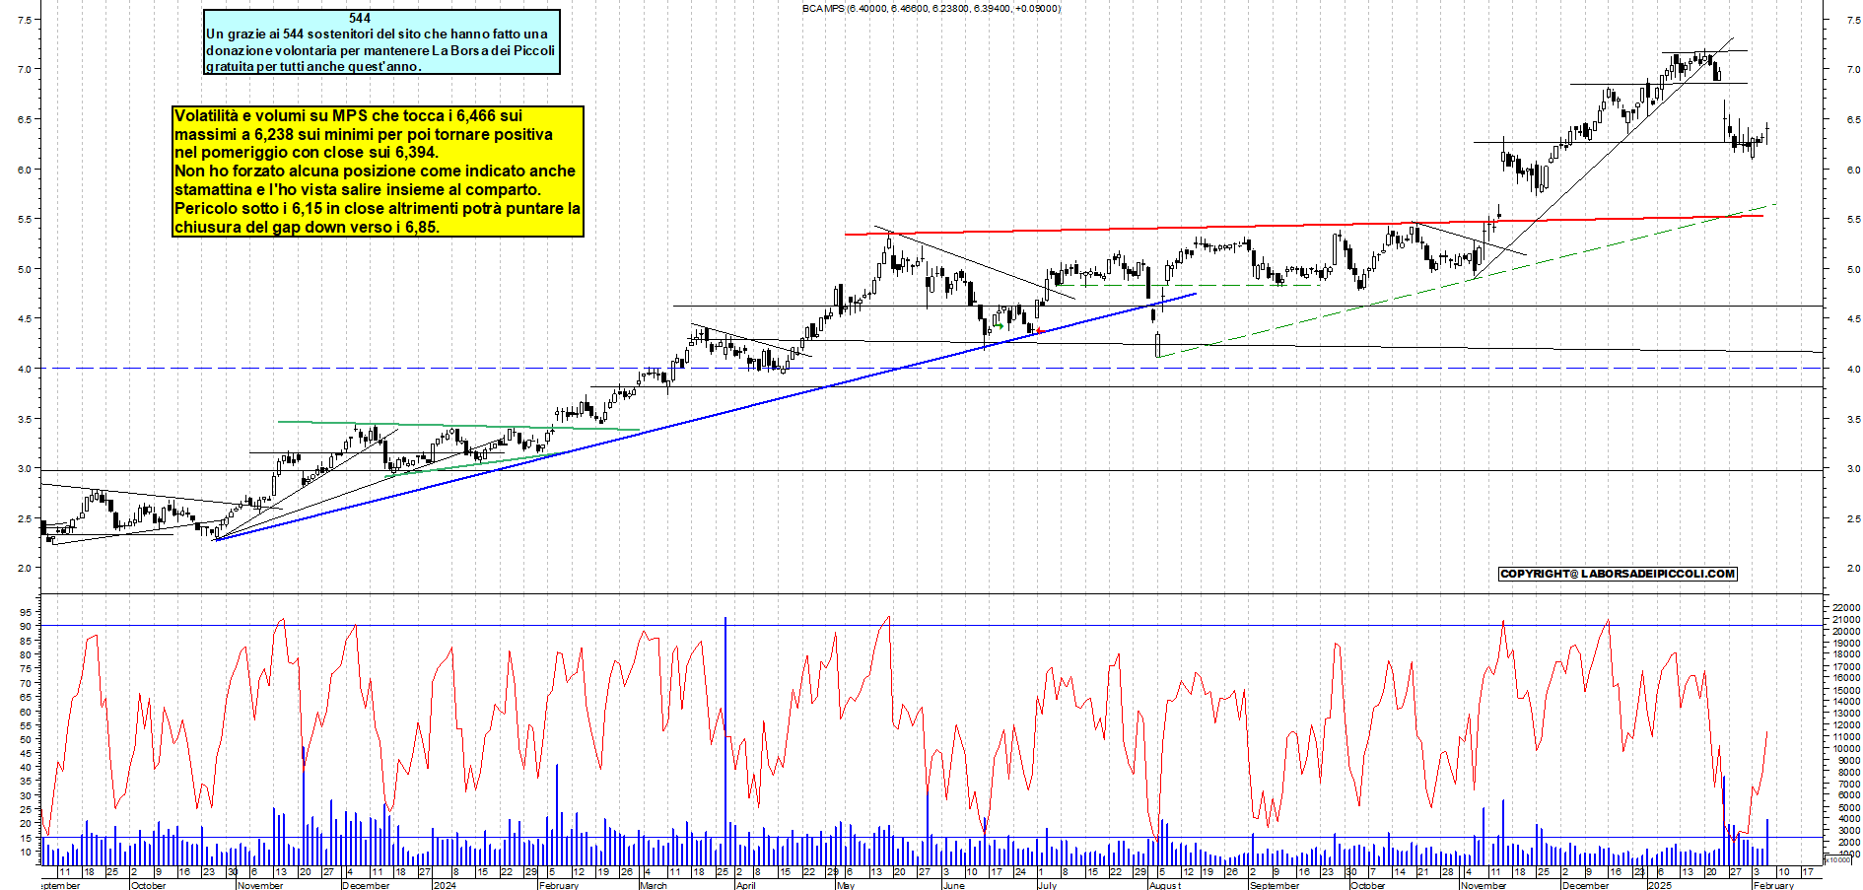Screen dimensions: 1863x890
Task: Click the 2024 year label on the time axis
Action: 445,885
